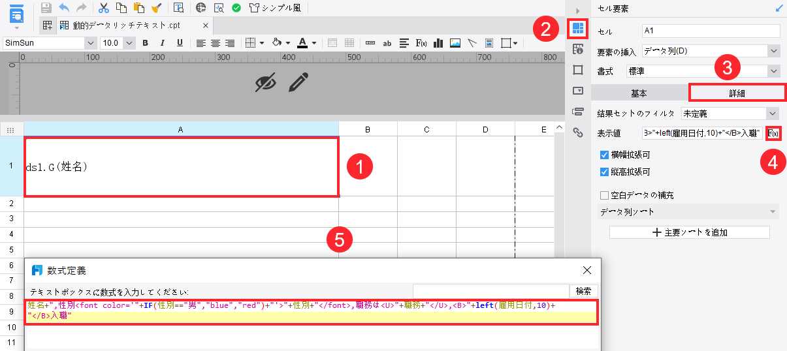Select column B header

(x=368, y=130)
